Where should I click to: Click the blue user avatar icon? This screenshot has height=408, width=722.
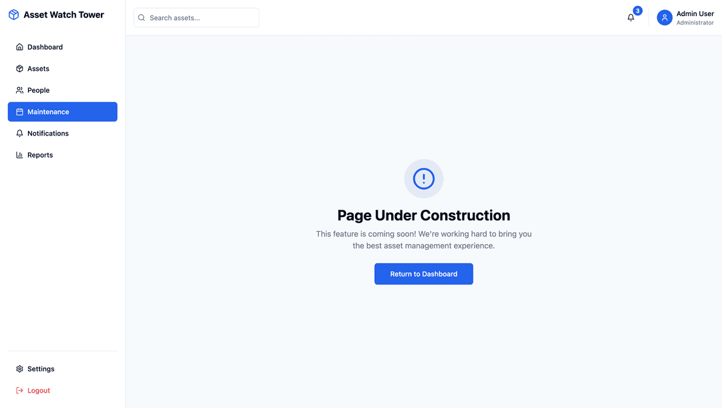click(x=665, y=18)
